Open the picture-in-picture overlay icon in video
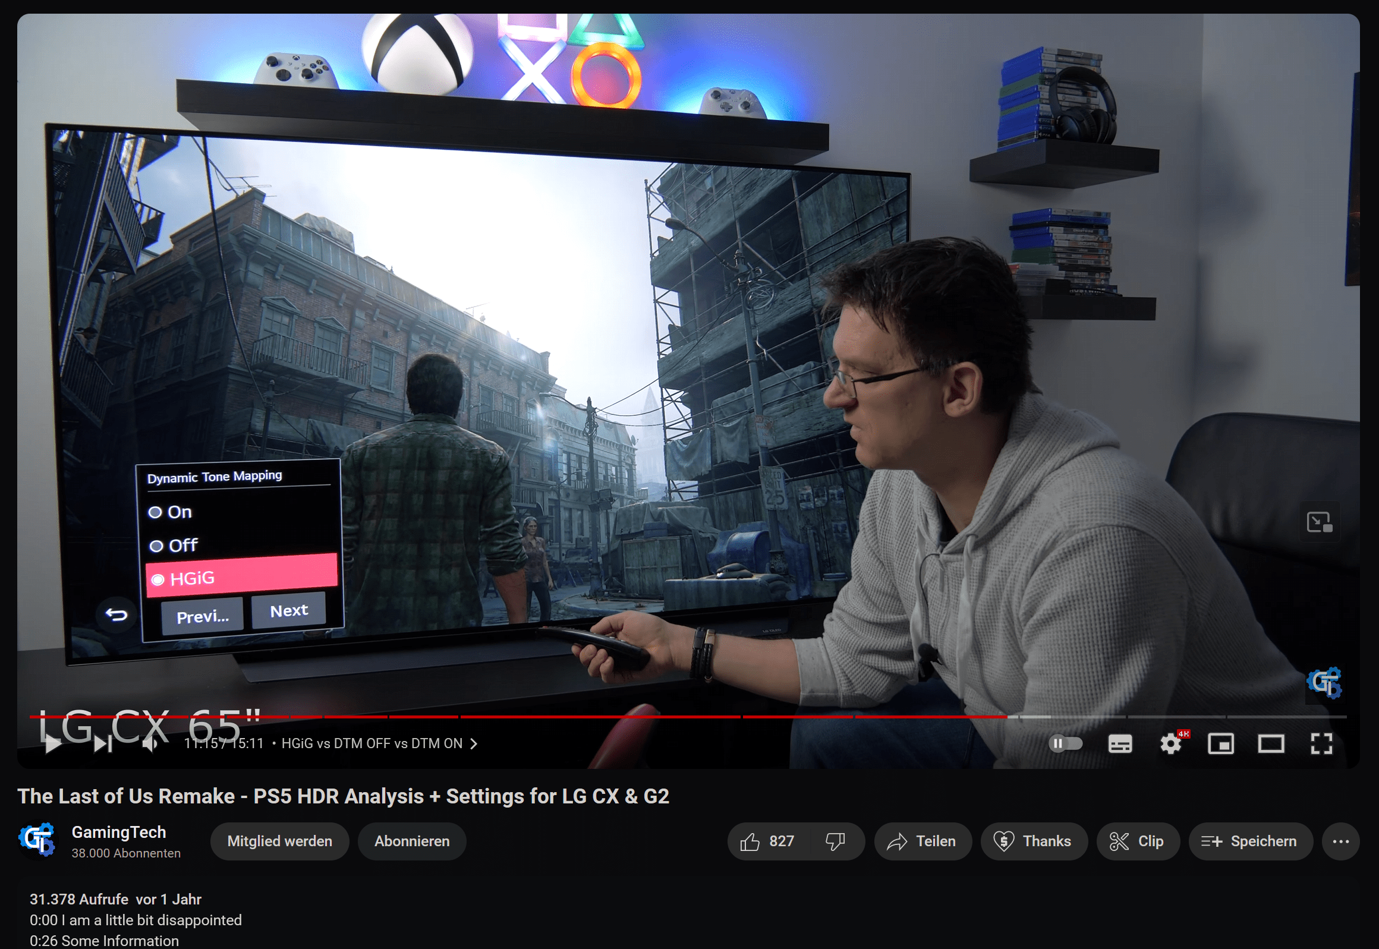Image resolution: width=1379 pixels, height=949 pixels. 1320,522
